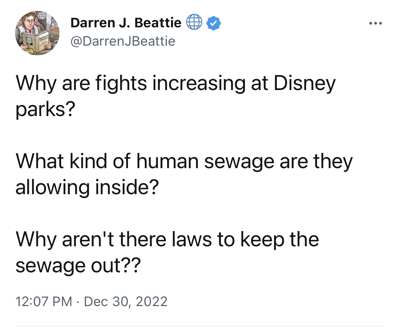
Task: Open the @DarrenJBeattie handle link
Action: [x=122, y=41]
